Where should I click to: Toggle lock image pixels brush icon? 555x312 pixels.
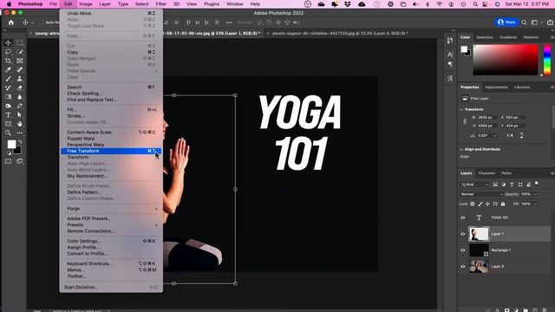480,205
